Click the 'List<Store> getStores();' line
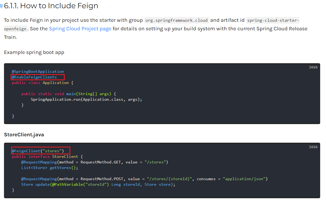This screenshot has height=203, width=326. point(50,168)
